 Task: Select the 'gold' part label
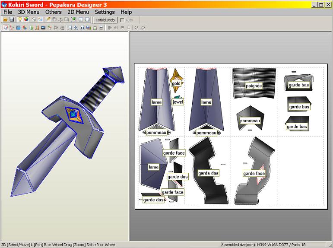point(176,83)
